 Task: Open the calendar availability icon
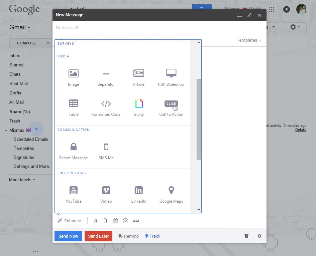point(115,221)
